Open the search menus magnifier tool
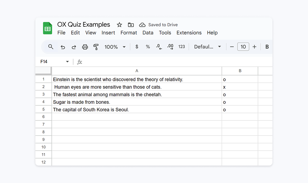The width and height of the screenshot is (308, 183). (51, 47)
